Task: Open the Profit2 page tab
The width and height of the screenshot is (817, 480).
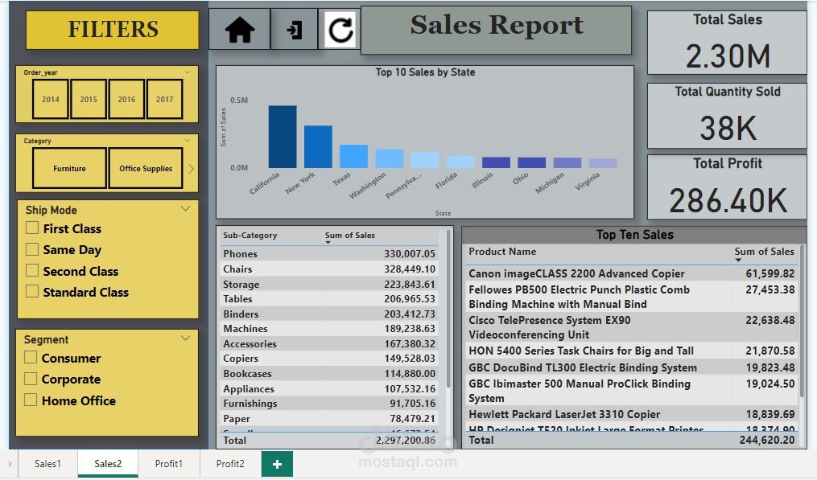Action: click(230, 463)
